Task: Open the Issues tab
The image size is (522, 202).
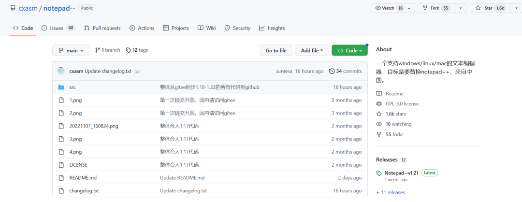Action: 58,28
